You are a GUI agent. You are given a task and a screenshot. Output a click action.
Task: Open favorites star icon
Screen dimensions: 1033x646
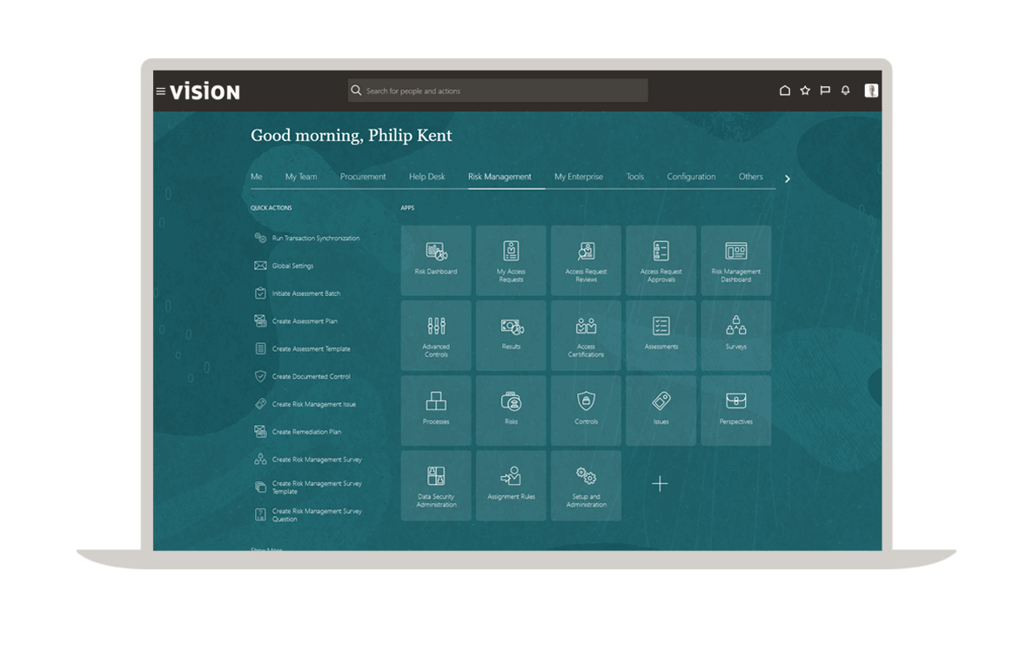[805, 91]
